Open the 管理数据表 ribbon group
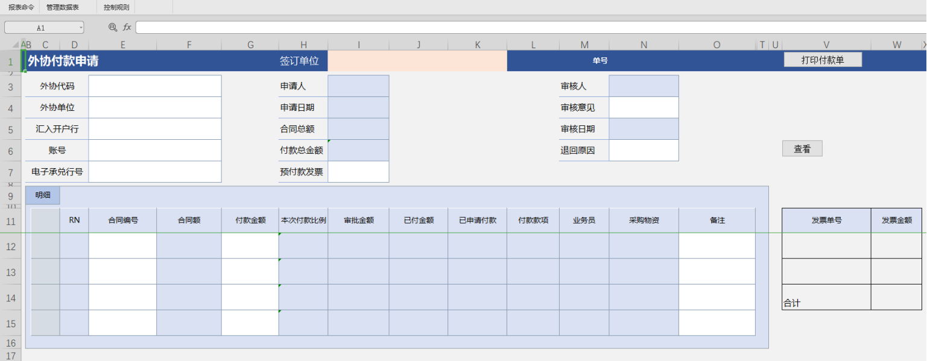927x361 pixels. (63, 7)
